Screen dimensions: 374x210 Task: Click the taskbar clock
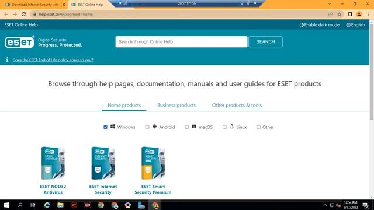(x=351, y=205)
